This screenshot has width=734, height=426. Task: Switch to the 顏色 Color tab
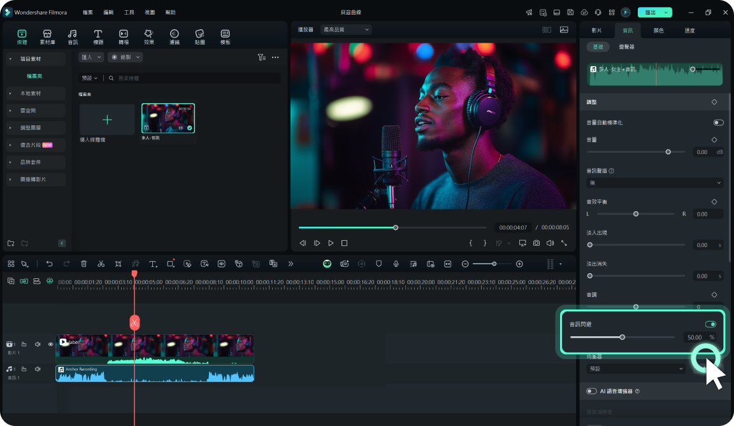coord(658,31)
